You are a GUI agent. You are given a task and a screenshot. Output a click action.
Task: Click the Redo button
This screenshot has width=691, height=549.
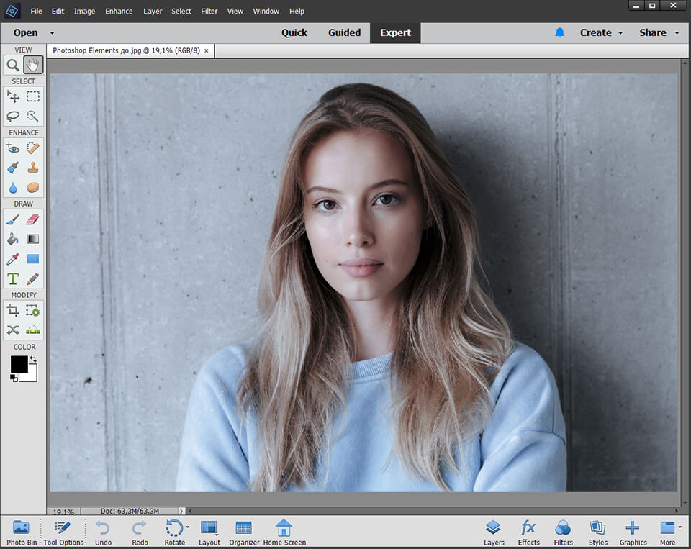[x=140, y=532]
